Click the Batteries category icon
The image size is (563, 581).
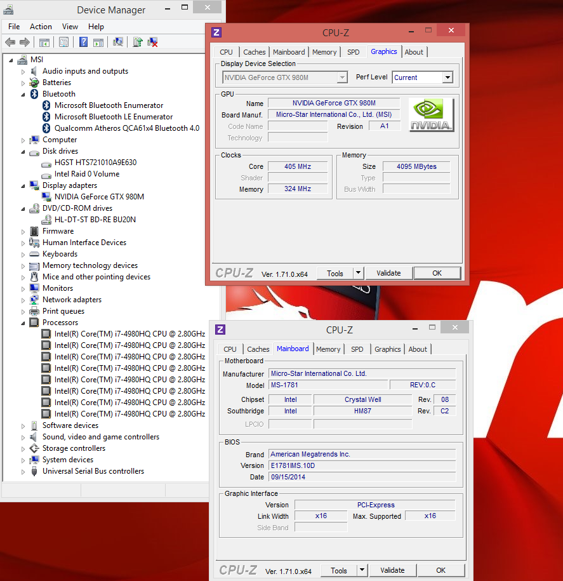tap(34, 83)
